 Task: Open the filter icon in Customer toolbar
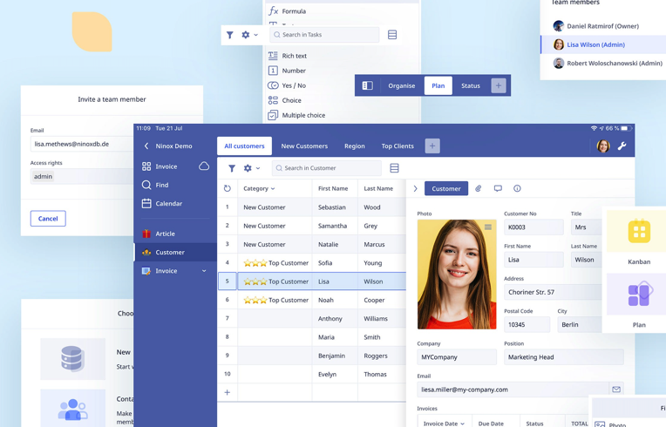pos(232,168)
